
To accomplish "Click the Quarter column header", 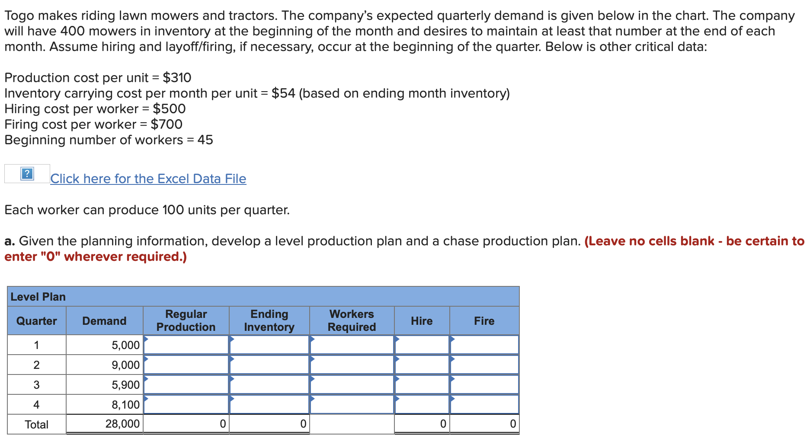I will 36,321.
